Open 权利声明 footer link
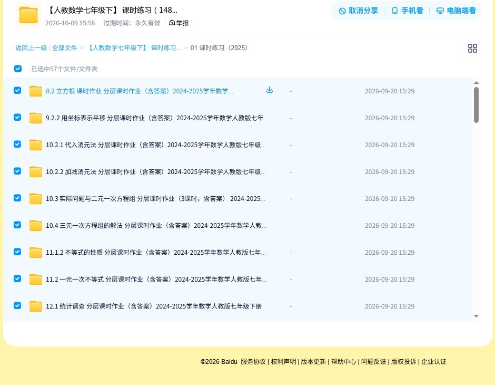The height and width of the screenshot is (385, 495). tap(283, 362)
